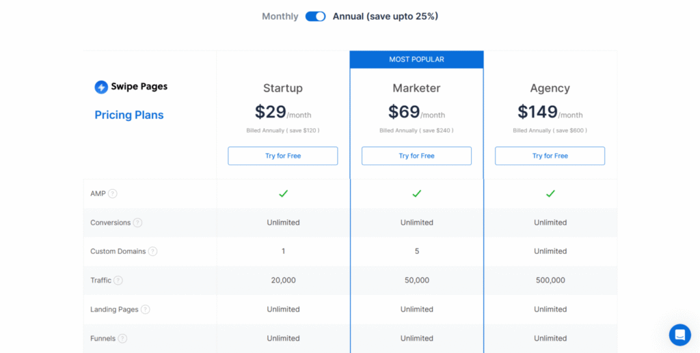Click Startup's Conversions Unlimited value
Image resolution: width=700 pixels, height=353 pixels.
click(283, 223)
